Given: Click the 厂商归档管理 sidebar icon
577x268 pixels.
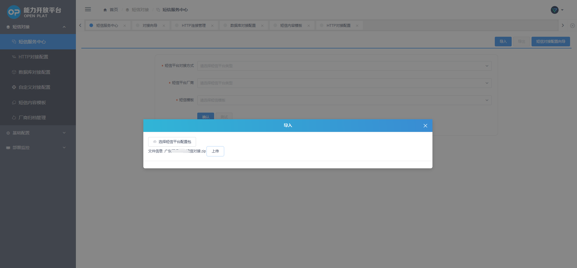Looking at the screenshot, I should [14, 118].
